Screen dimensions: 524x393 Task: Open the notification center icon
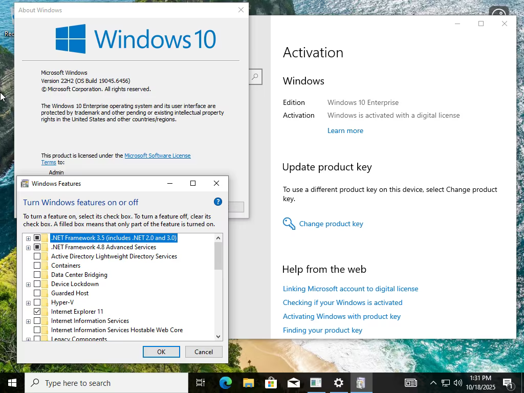coord(508,383)
